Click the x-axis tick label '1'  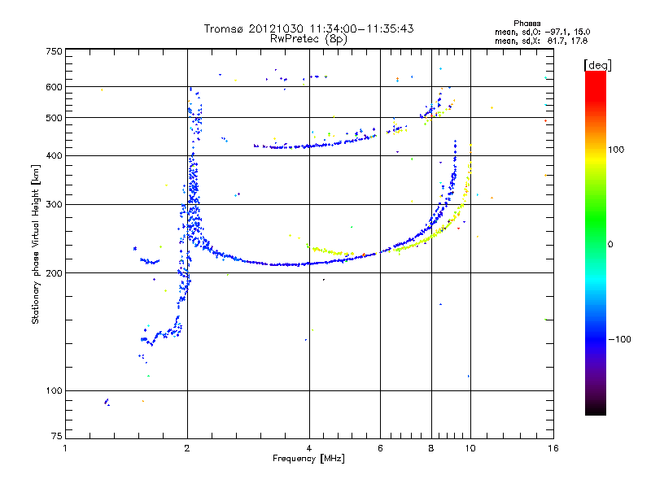(x=65, y=448)
